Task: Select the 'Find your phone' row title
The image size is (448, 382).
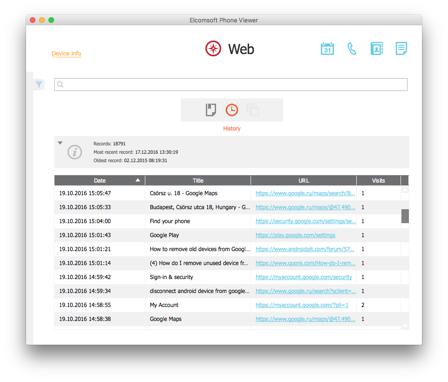Action: point(170,221)
